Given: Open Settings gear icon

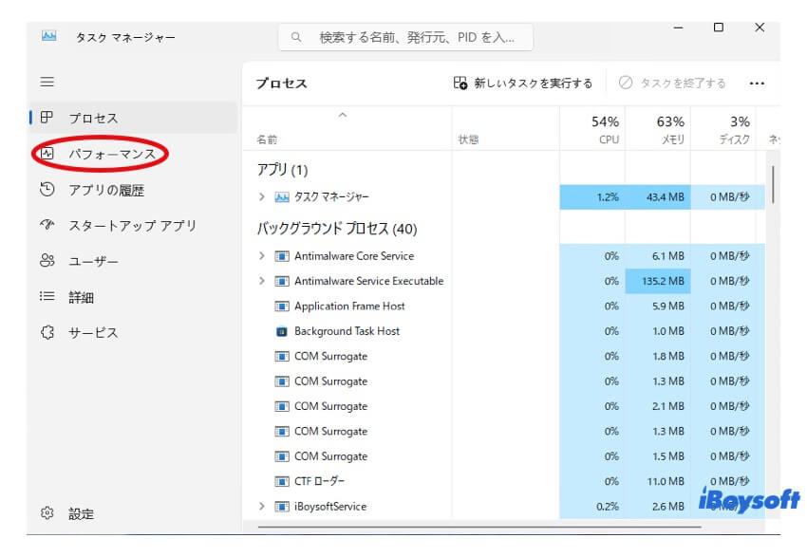Looking at the screenshot, I should [47, 513].
